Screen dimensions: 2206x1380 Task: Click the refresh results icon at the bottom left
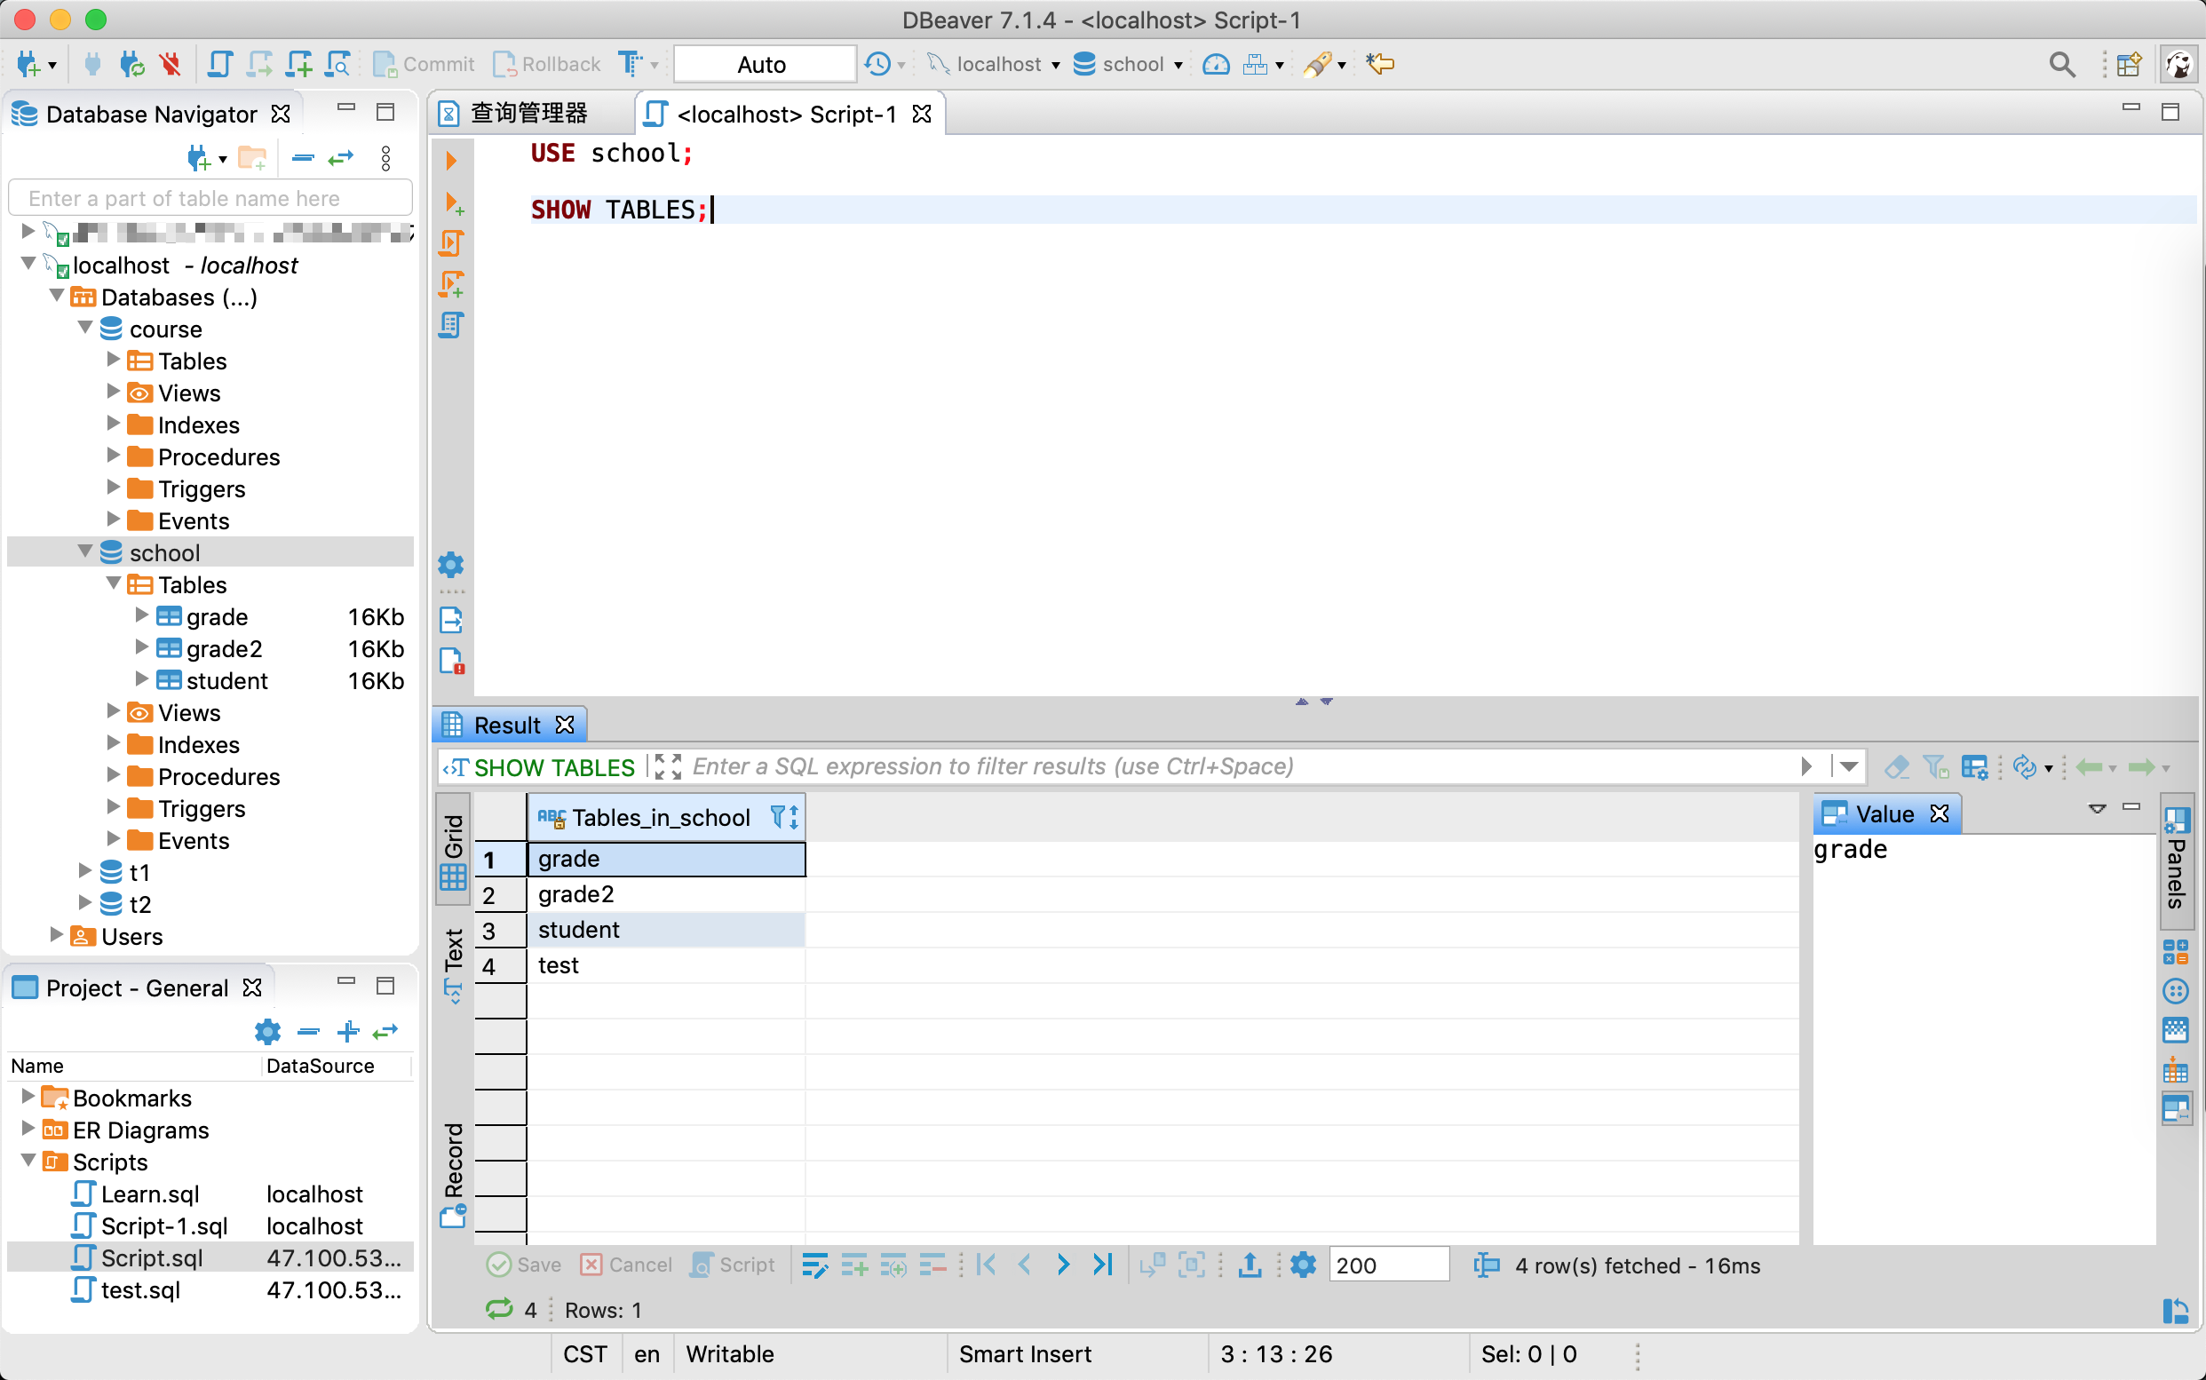[499, 1310]
